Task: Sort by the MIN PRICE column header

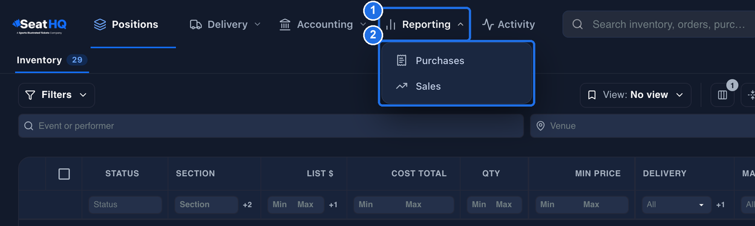Action: click(598, 173)
